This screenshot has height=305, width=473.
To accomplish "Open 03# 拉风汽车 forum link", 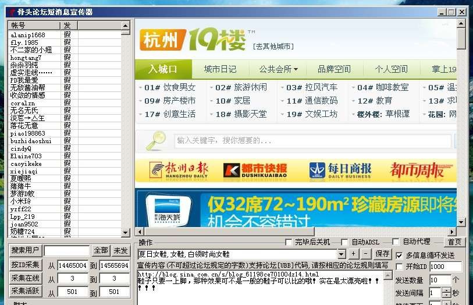I will [312, 87].
